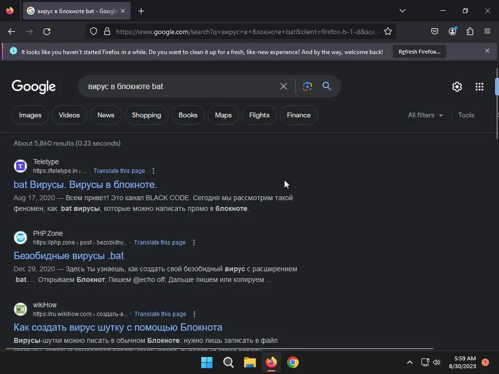Open more options for PHP.Zone result
The width and height of the screenshot is (499, 374).
[x=194, y=243]
